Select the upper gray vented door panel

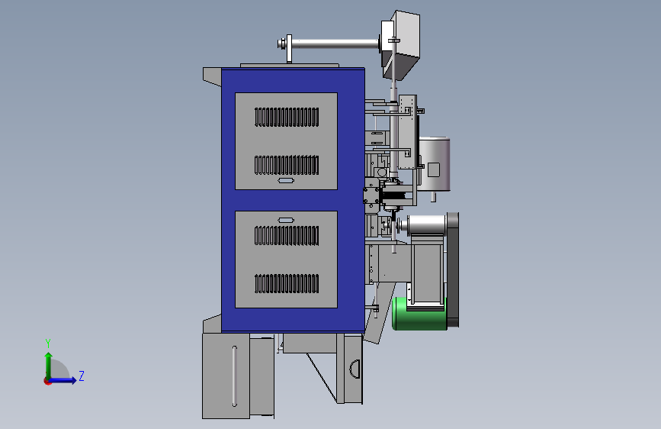(286, 141)
